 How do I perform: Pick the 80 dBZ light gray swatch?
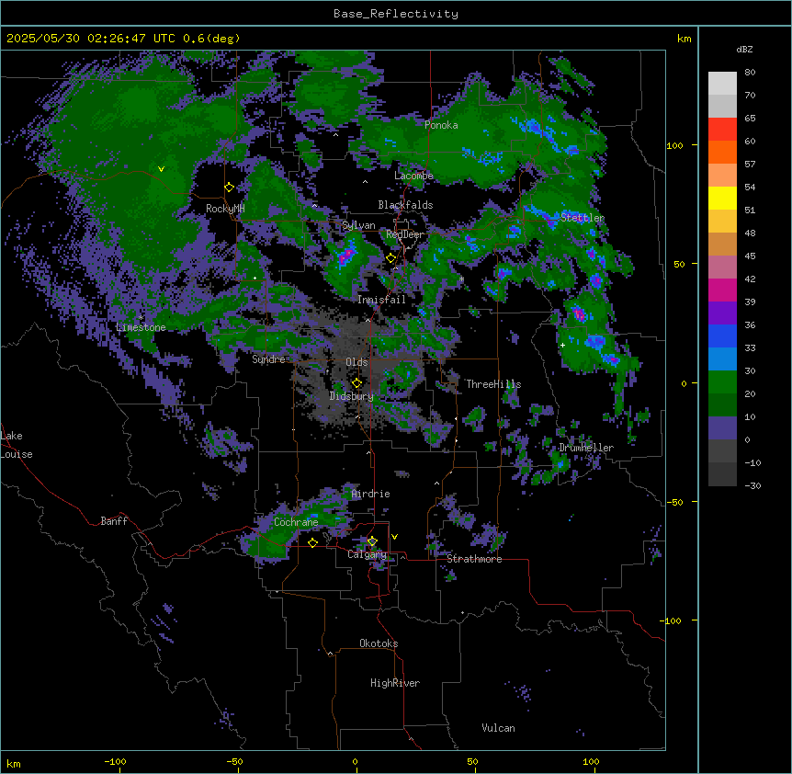[x=722, y=83]
